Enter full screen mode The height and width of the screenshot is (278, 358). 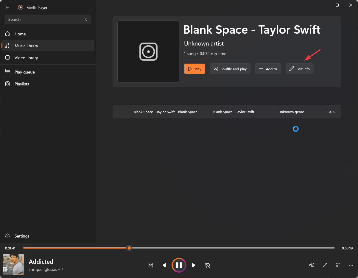click(325, 265)
